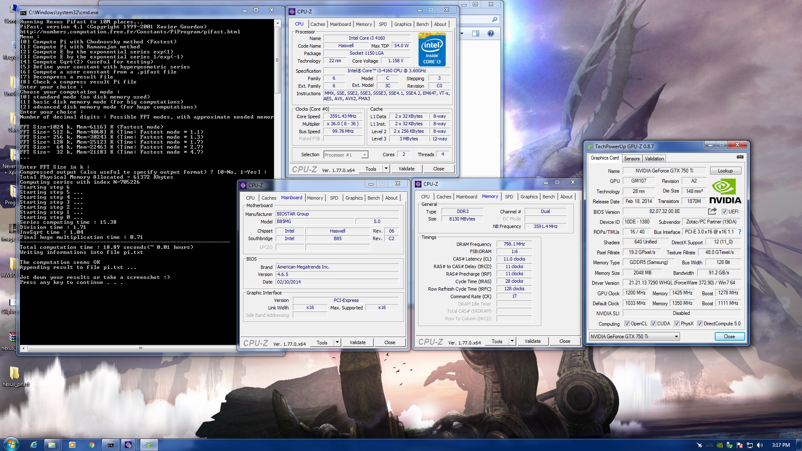Click the NVIDIA logo in GPU-Z
The width and height of the screenshot is (802, 451).
click(x=725, y=191)
